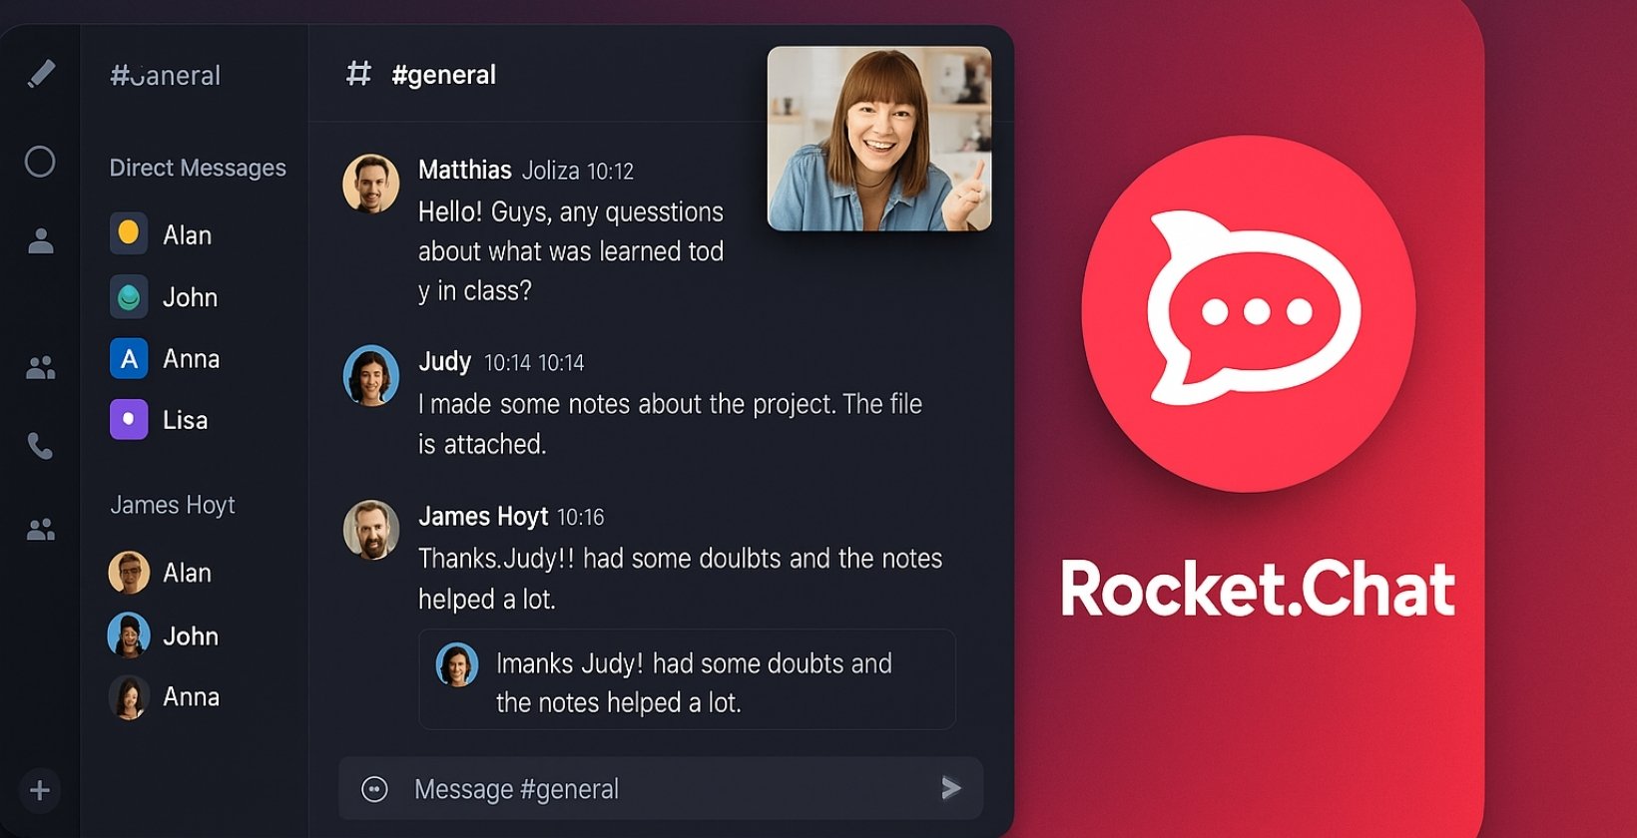1637x838 pixels.
Task: Click the Judy username in chat
Action: point(445,361)
